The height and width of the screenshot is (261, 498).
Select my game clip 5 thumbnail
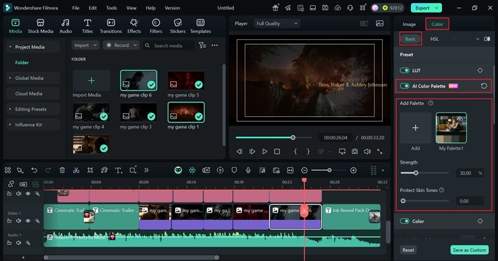(x=186, y=81)
